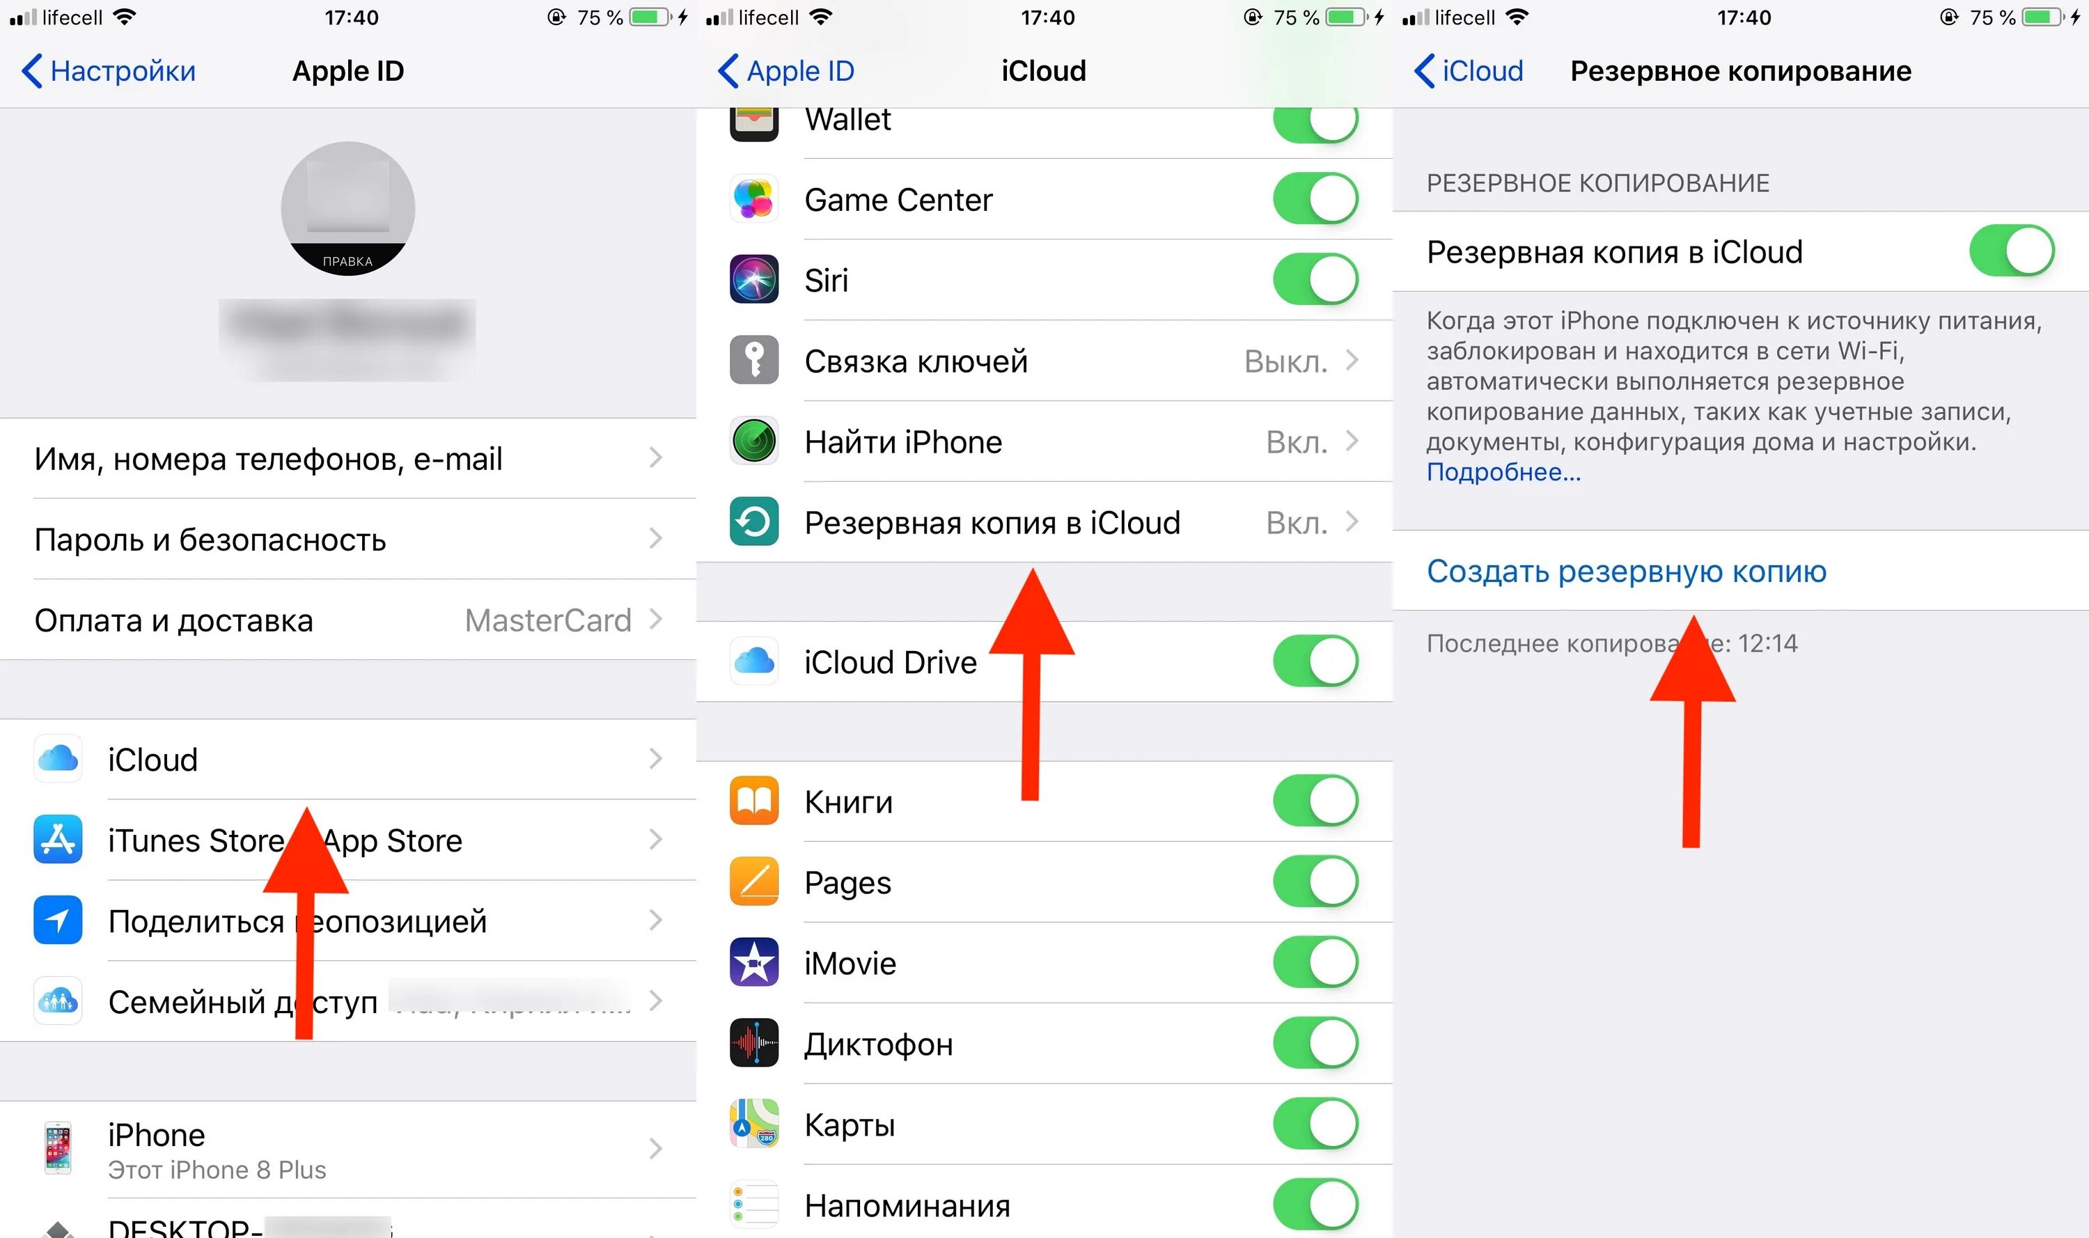
Task: Expand Password and Security section
Action: [346, 538]
